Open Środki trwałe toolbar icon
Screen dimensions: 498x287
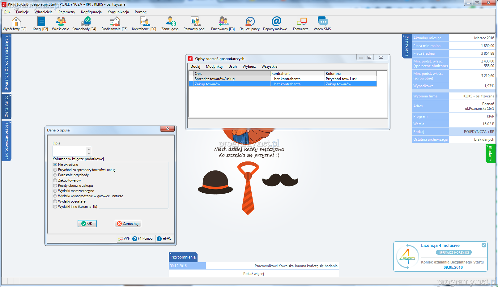(115, 22)
